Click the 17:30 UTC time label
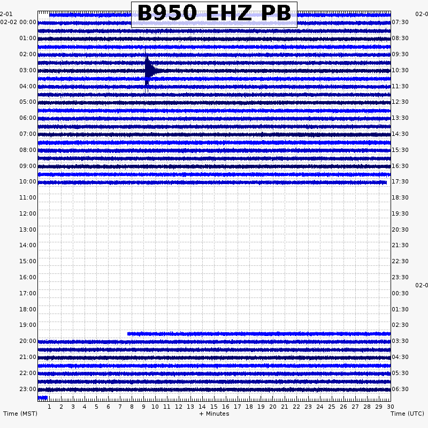Screen dimensions: 428x428 pos(400,182)
